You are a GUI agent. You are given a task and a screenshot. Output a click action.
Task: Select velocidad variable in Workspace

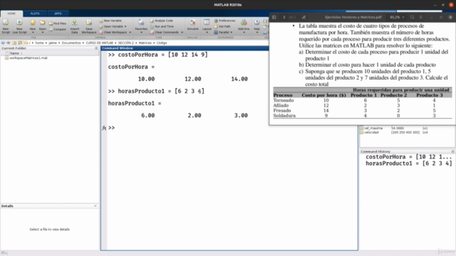pos(371,132)
